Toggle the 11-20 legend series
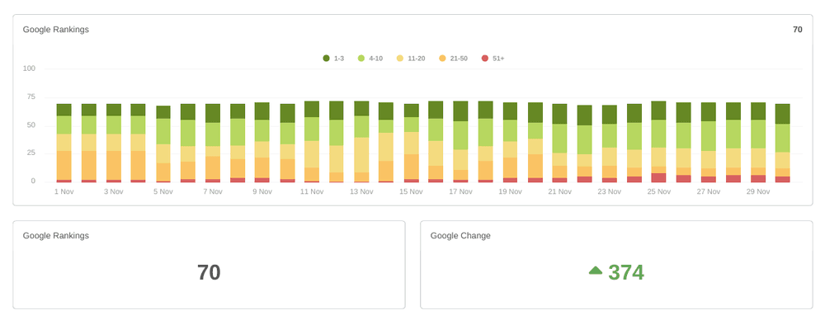Screen dimensions: 825x320 (411, 59)
